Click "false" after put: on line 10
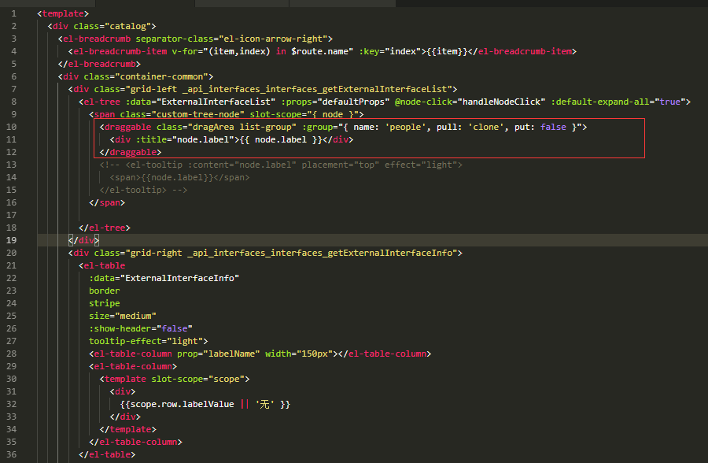Viewport: 708px width, 463px height. click(553, 127)
